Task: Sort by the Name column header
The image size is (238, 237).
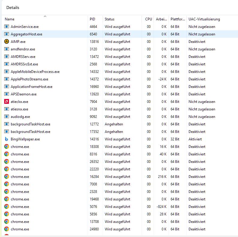Action: (x=10, y=19)
